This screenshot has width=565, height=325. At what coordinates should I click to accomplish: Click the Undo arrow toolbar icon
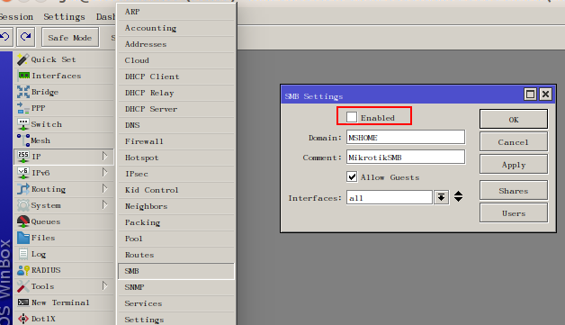coord(5,37)
